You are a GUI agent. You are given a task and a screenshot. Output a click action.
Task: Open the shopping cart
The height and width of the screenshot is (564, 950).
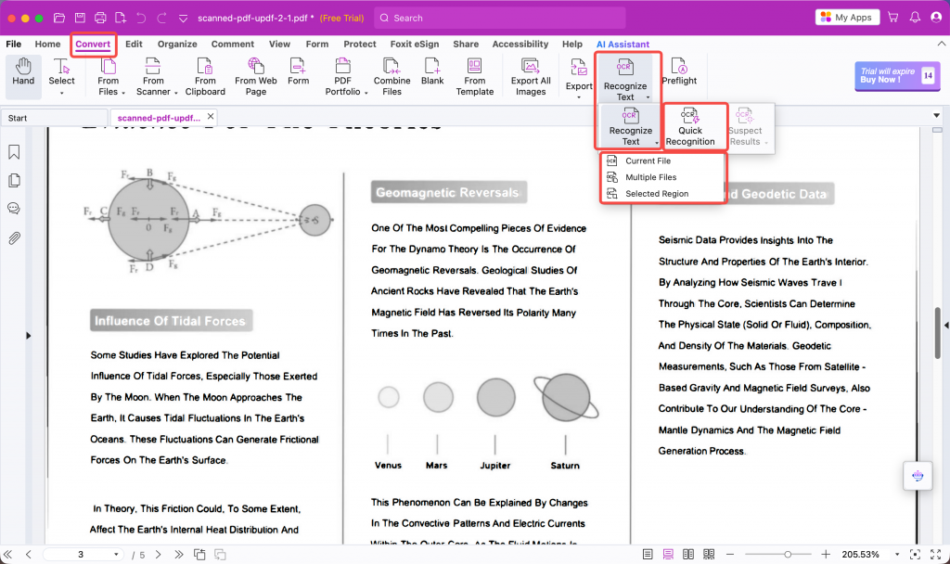pyautogui.click(x=893, y=17)
